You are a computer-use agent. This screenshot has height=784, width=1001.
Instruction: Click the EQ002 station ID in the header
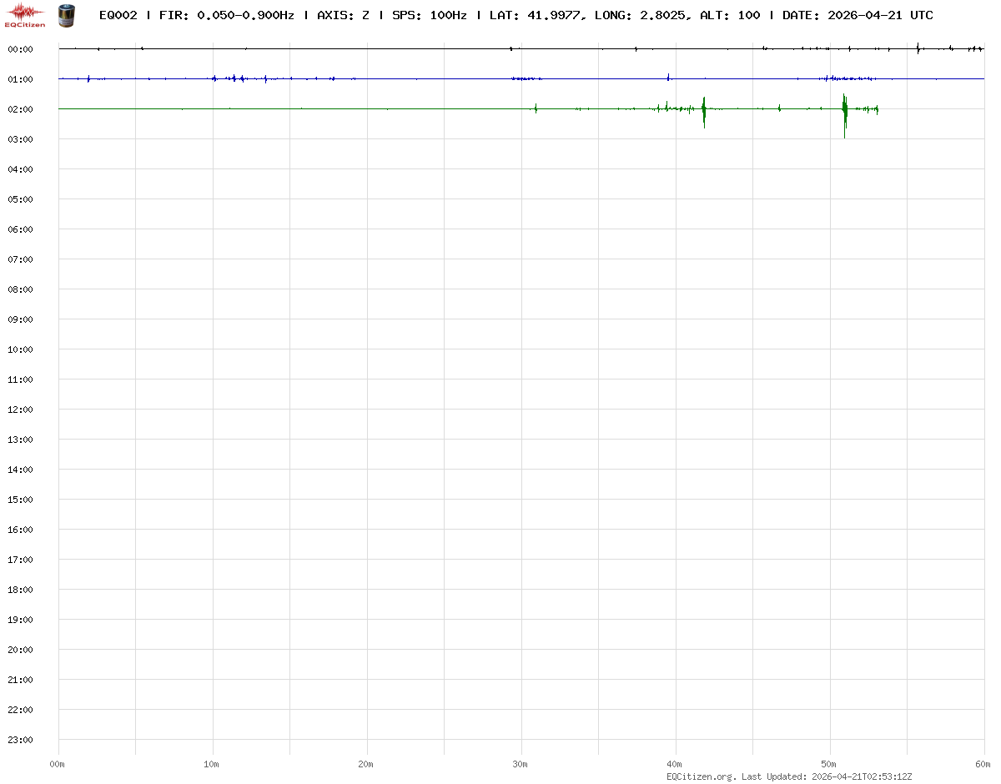[x=118, y=15]
